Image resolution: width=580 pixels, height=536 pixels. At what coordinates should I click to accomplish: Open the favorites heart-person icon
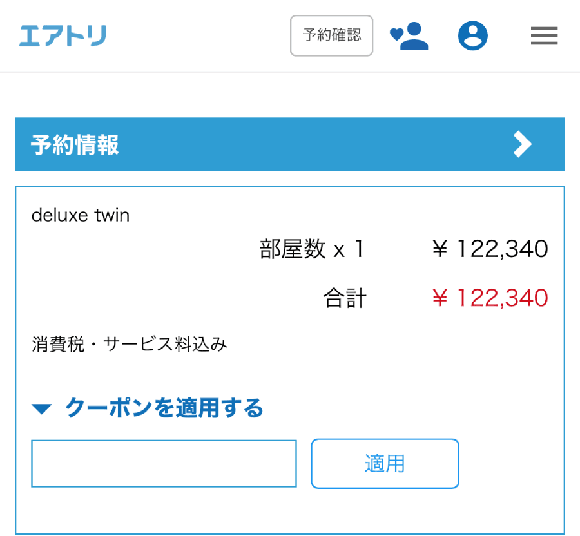click(409, 36)
